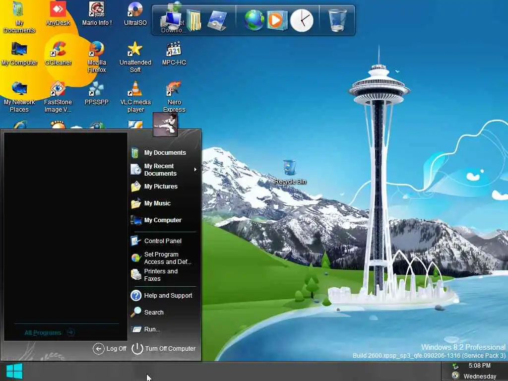Launch the UltraISO desktop shortcut
Screen dimensions: 508x381
(x=135, y=13)
